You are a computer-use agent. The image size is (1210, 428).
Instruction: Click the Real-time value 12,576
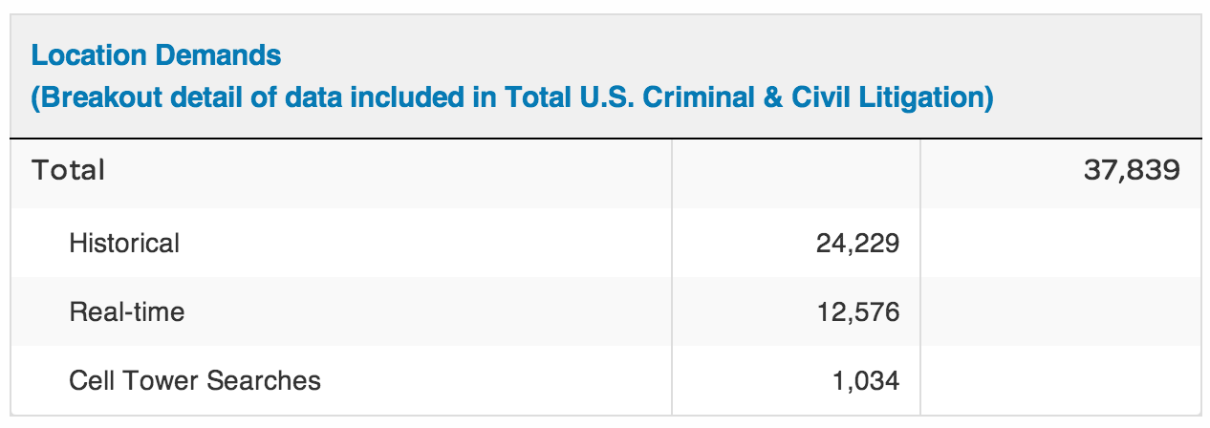pyautogui.click(x=857, y=312)
